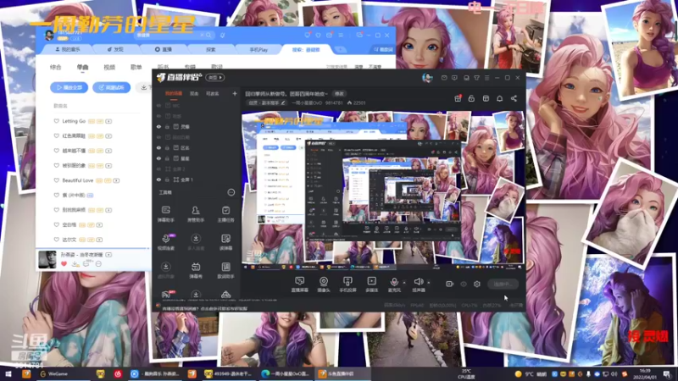Add Phone Screen Cast source
The width and height of the screenshot is (678, 381).
[x=347, y=284]
